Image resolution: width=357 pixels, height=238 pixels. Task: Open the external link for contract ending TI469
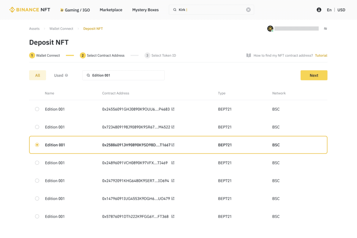pos(173,163)
